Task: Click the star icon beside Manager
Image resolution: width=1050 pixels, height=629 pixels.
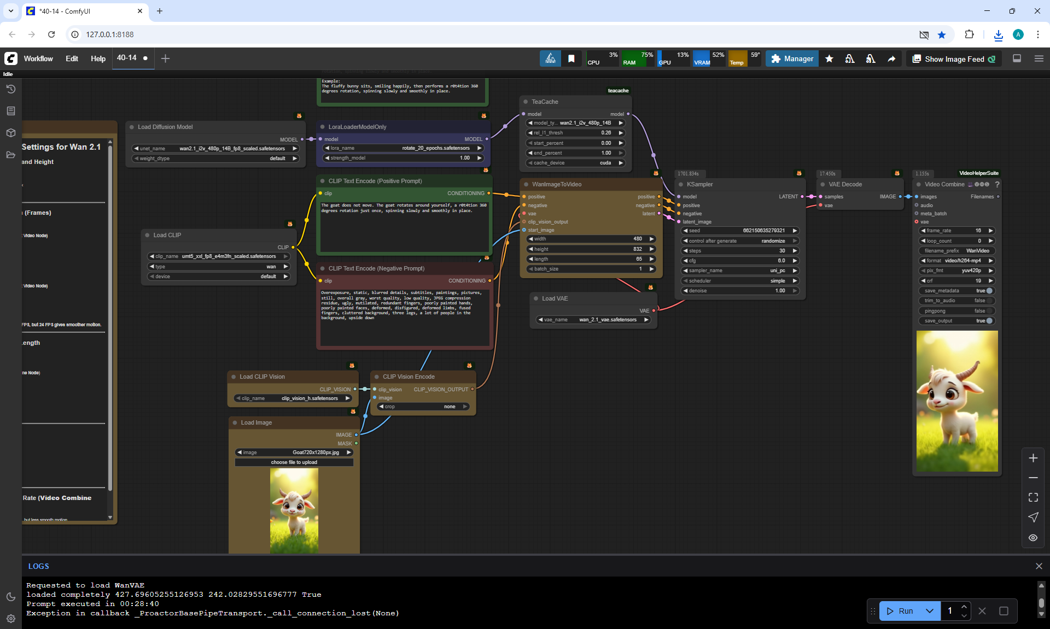Action: point(829,58)
